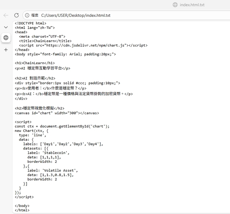230x214 pixels.
Task: Click the '</body>' line
Action: pos(22,206)
